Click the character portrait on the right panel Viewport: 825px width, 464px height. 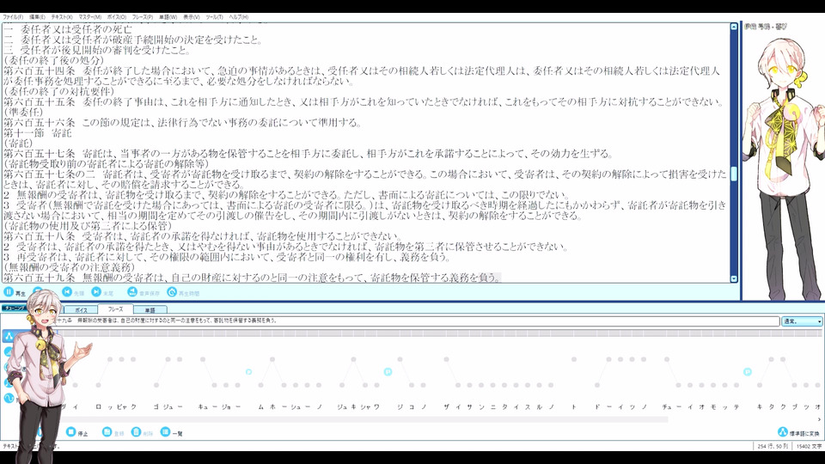(x=784, y=168)
